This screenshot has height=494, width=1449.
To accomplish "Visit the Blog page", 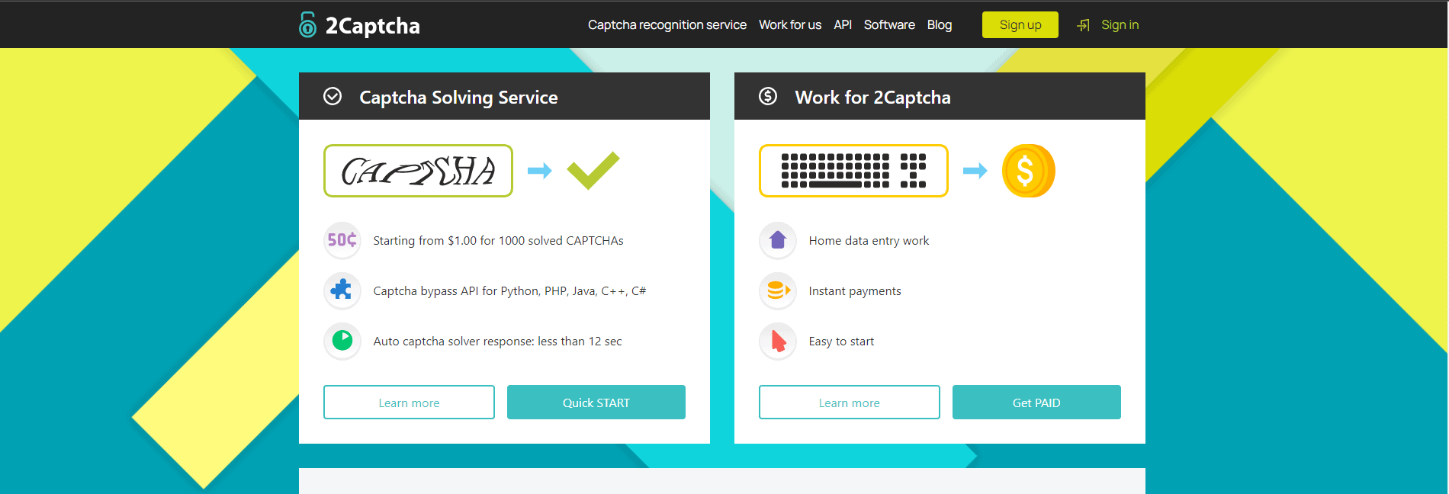I will pos(940,24).
